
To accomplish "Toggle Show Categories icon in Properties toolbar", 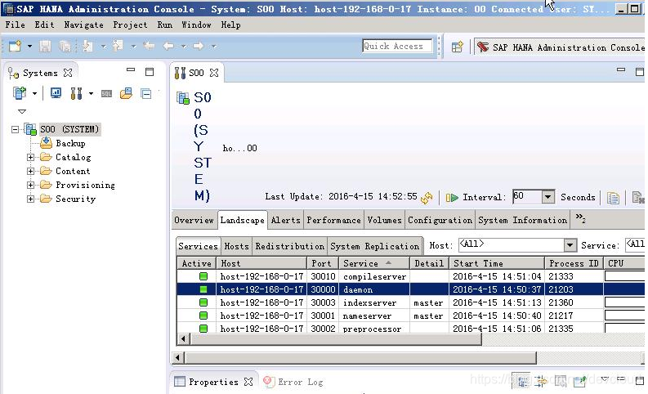I will (x=522, y=381).
